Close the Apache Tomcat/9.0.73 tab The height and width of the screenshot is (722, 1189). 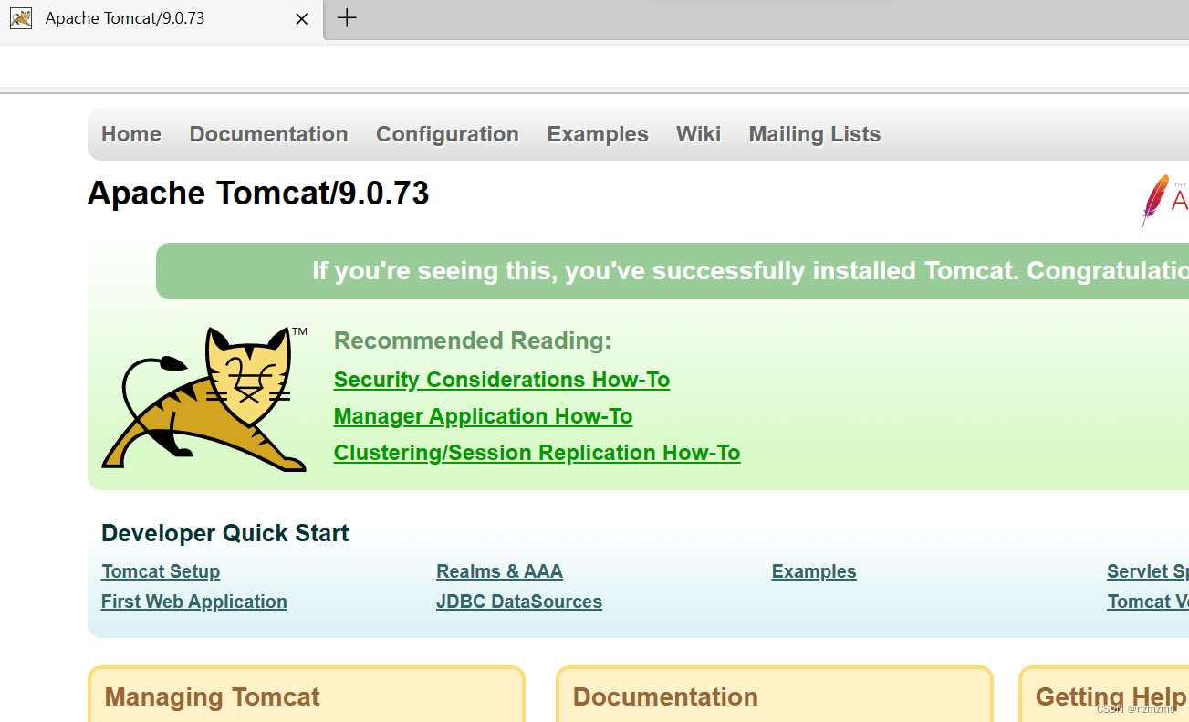[x=302, y=18]
